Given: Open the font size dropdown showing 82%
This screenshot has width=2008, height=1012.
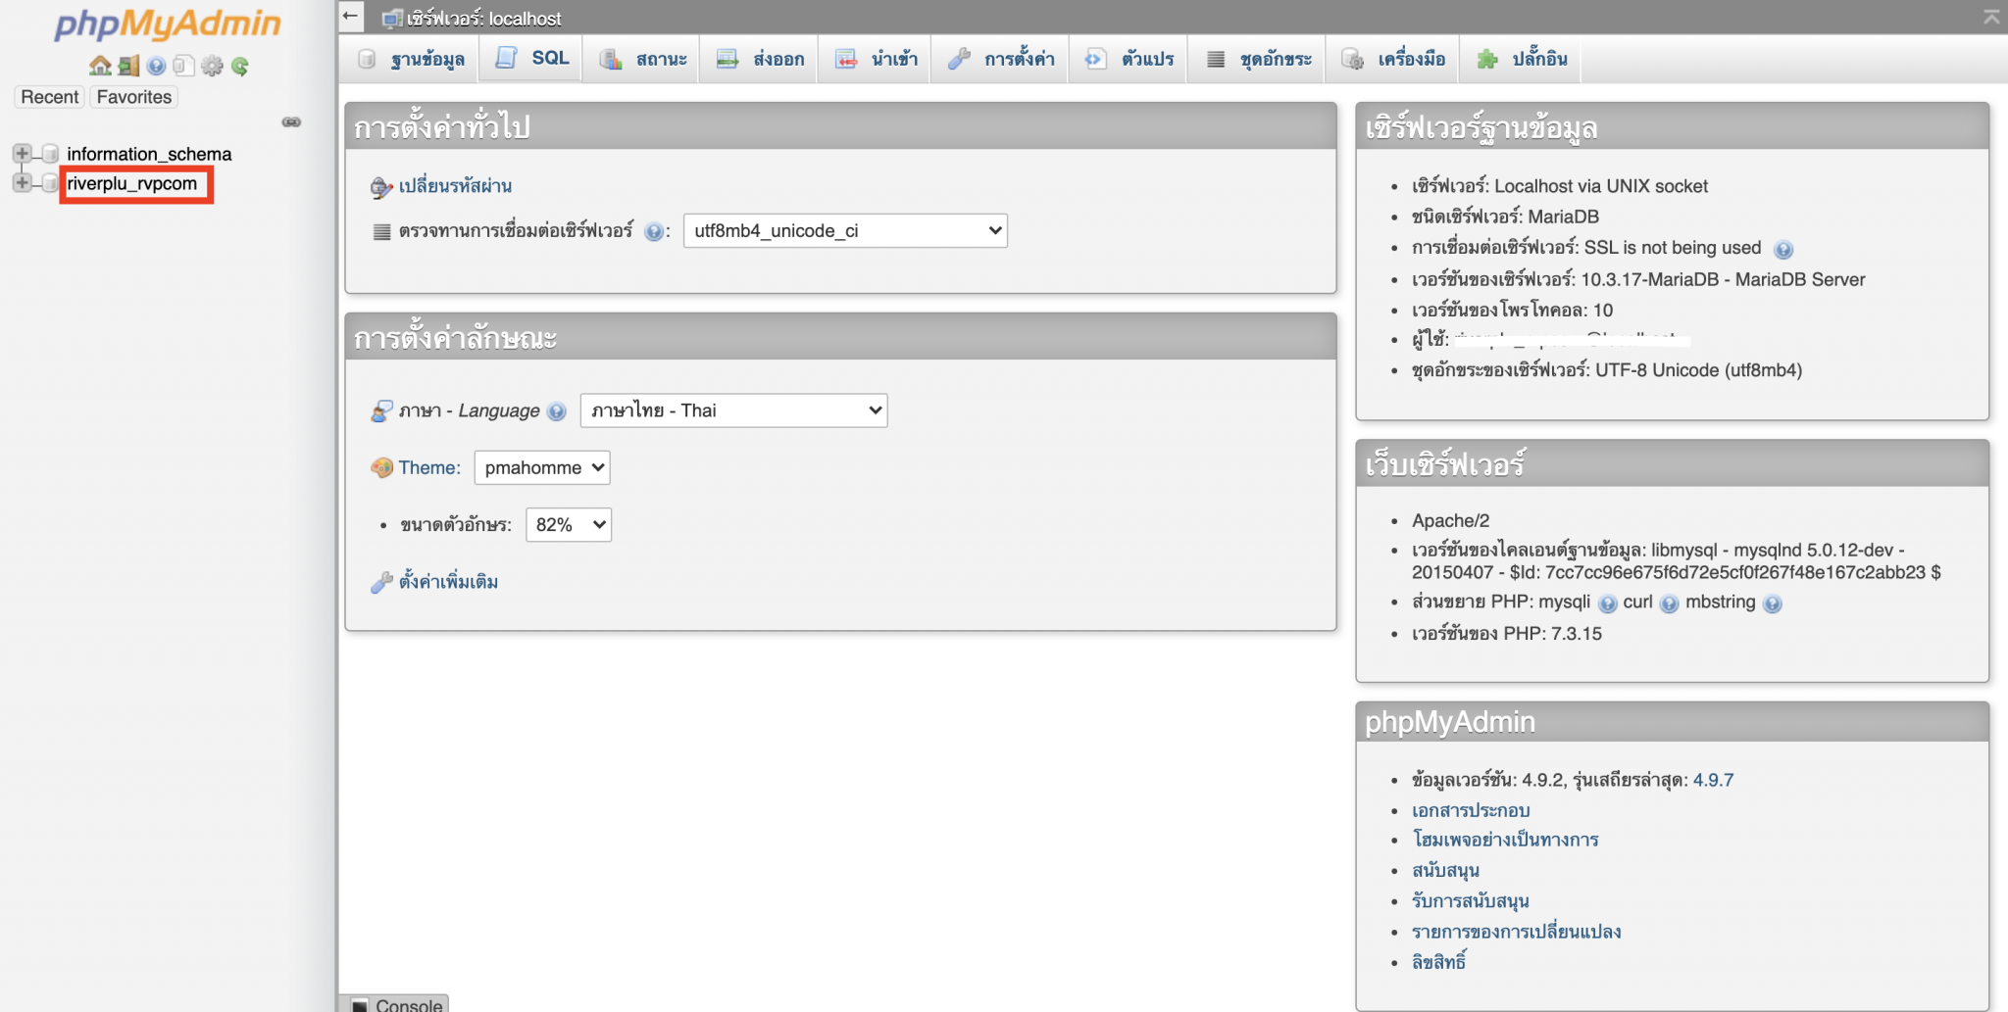Looking at the screenshot, I should pyautogui.click(x=568, y=524).
